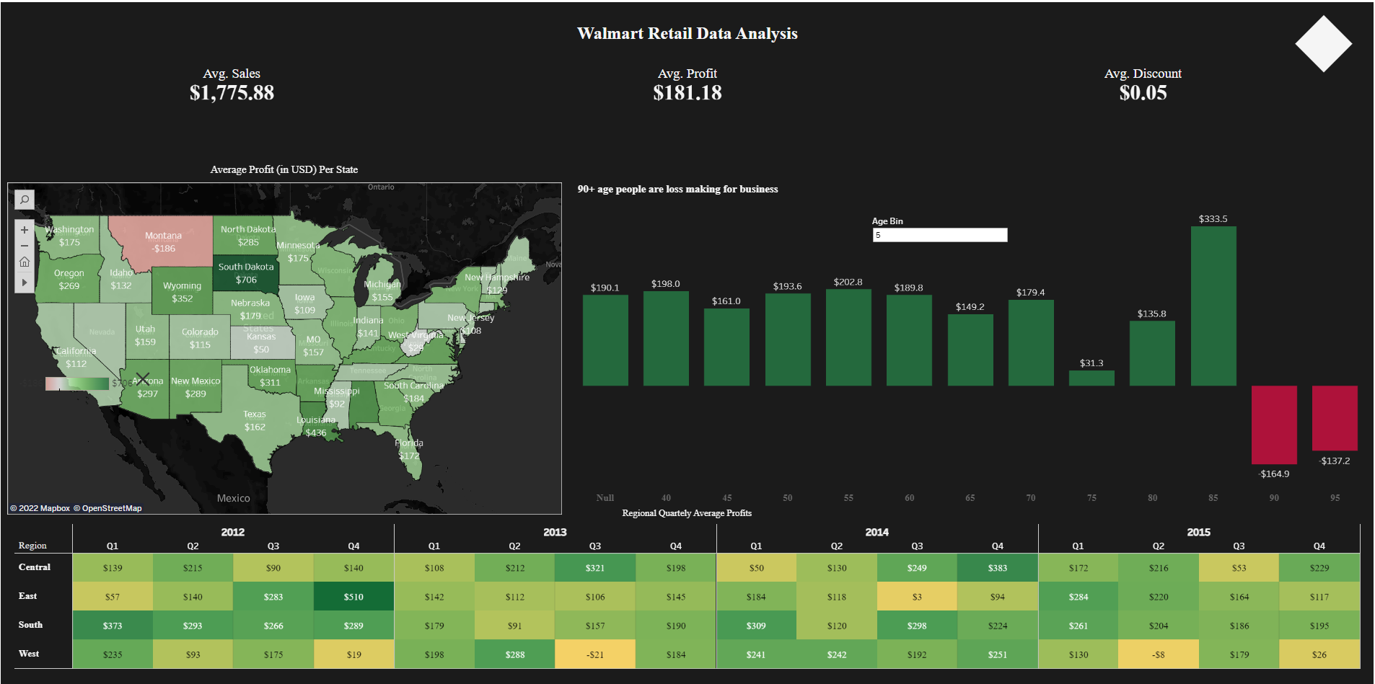This screenshot has height=684, width=1375.
Task: Click the Central region row label
Action: [34, 567]
